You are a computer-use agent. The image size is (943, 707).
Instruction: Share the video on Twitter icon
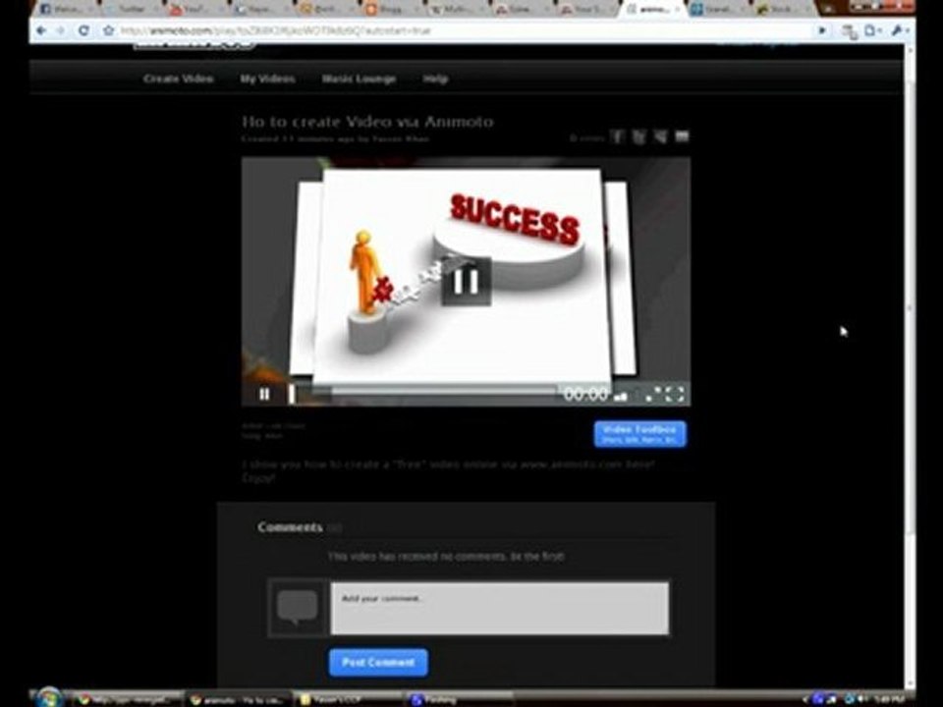pos(638,137)
